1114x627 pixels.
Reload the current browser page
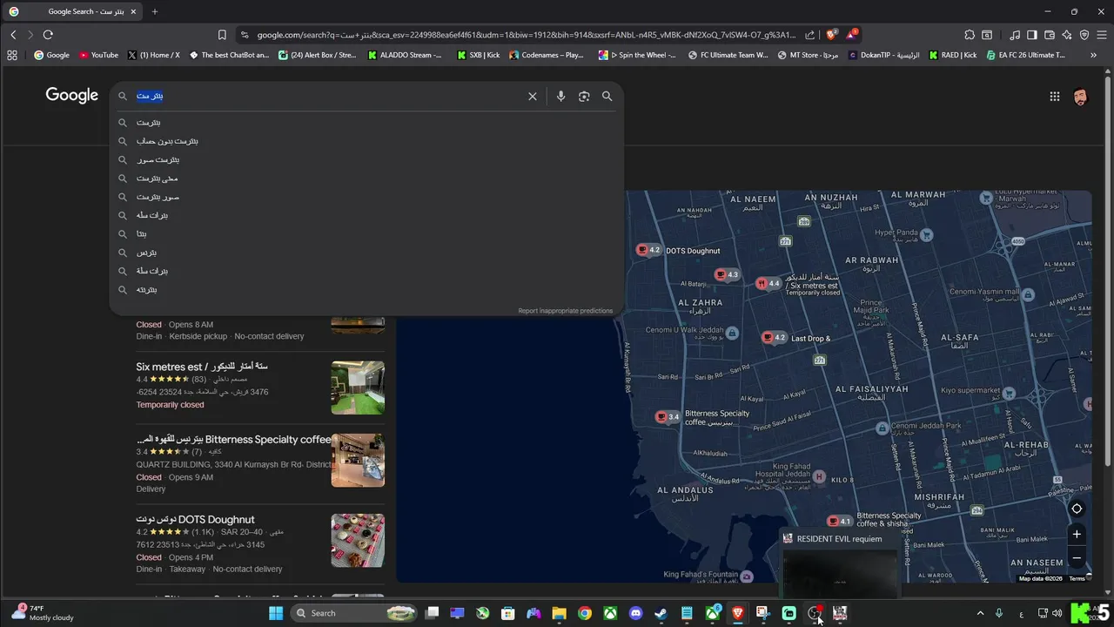tap(48, 35)
